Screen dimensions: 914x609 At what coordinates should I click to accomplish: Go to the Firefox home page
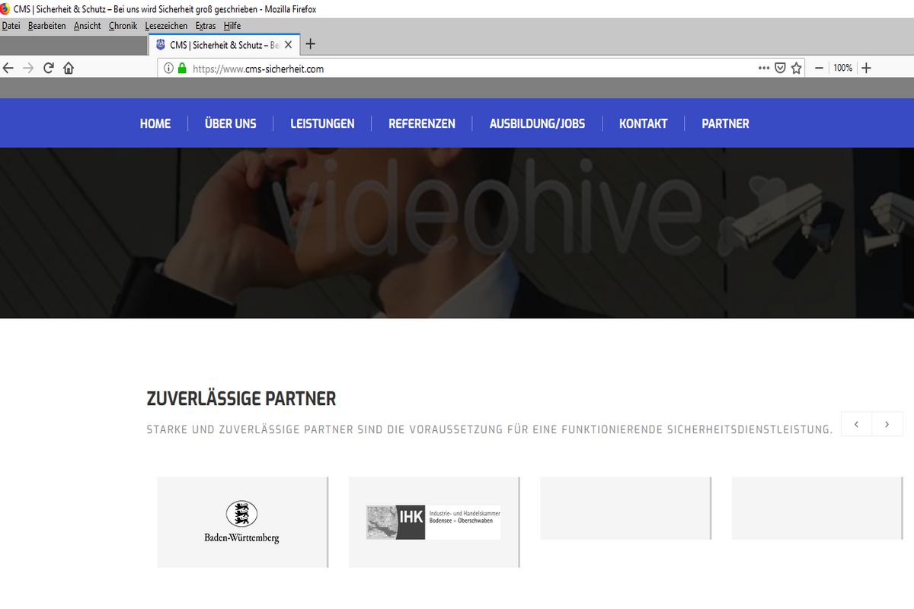pos(69,68)
